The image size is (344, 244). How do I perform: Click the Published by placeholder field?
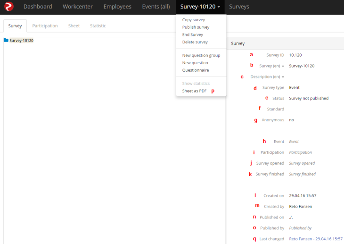click(300, 228)
